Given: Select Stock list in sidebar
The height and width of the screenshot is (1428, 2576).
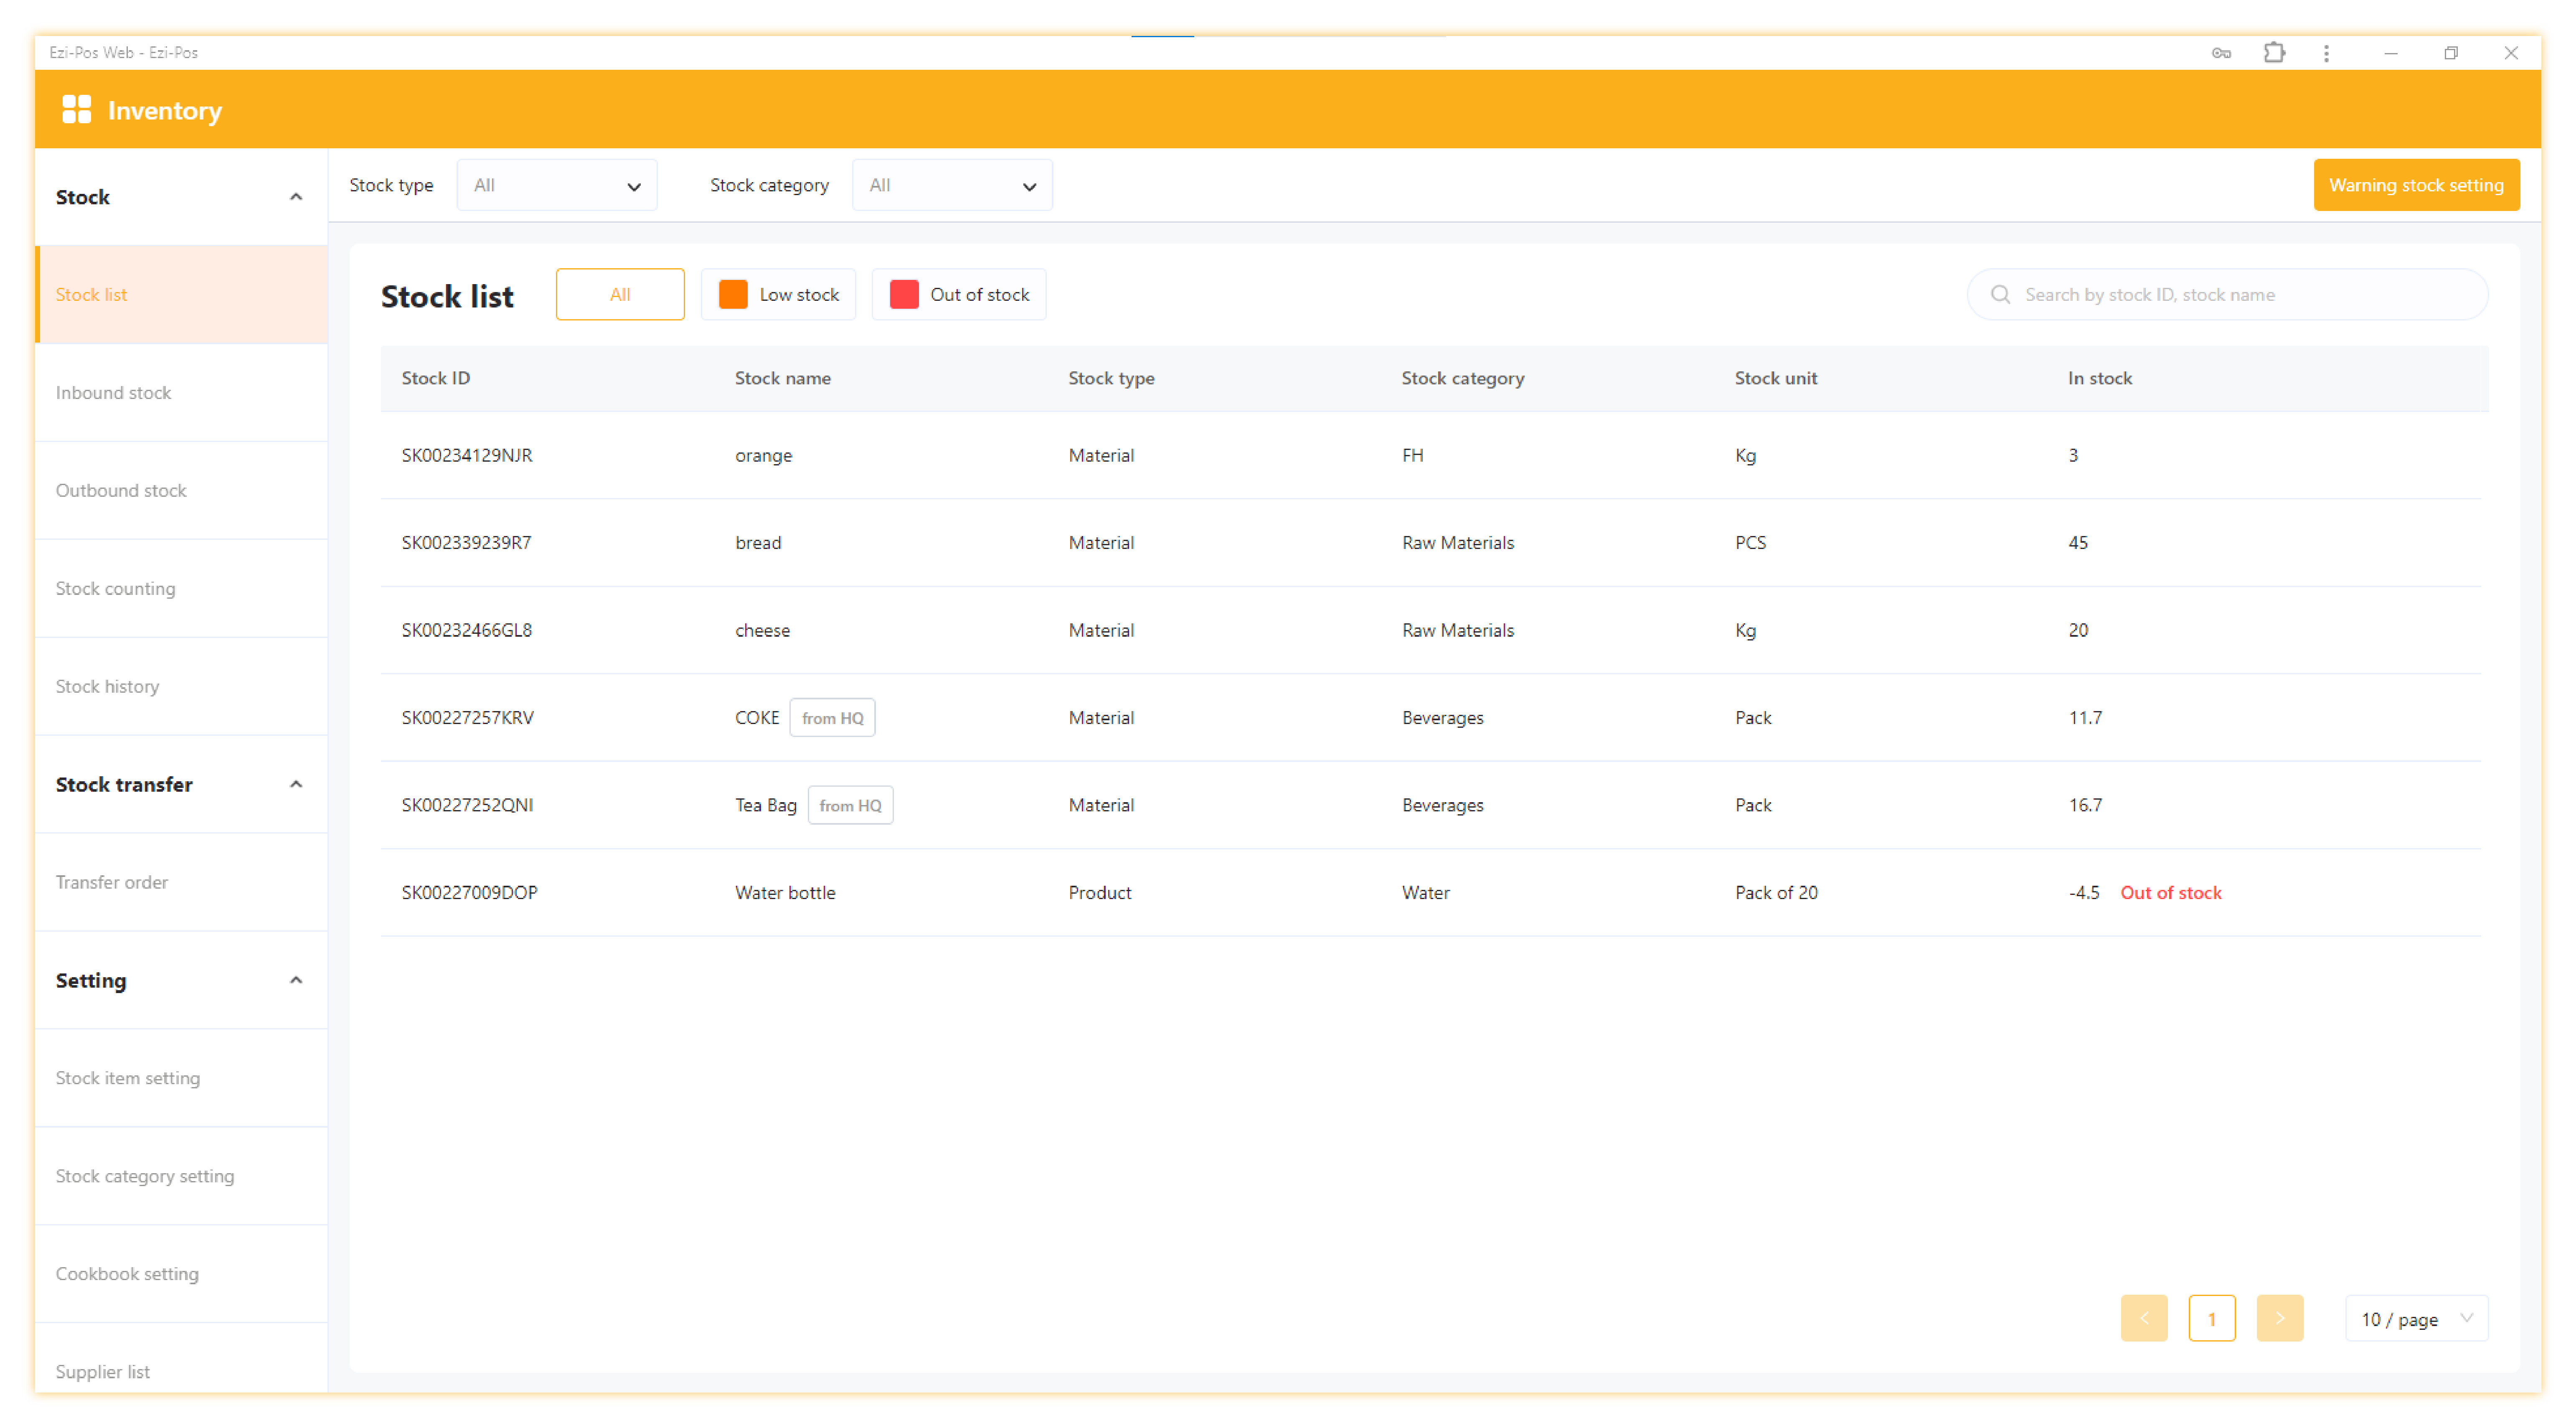Looking at the screenshot, I should (x=181, y=295).
